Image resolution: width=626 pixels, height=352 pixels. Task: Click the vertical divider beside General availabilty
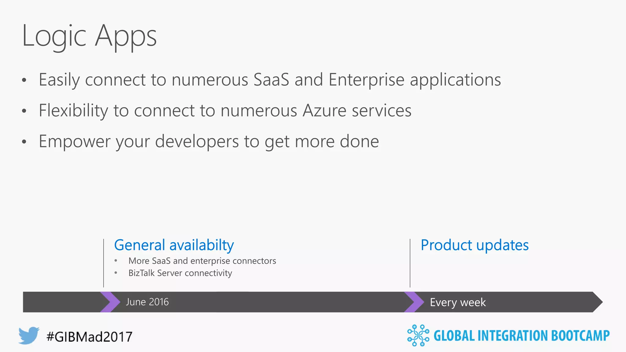(x=104, y=263)
